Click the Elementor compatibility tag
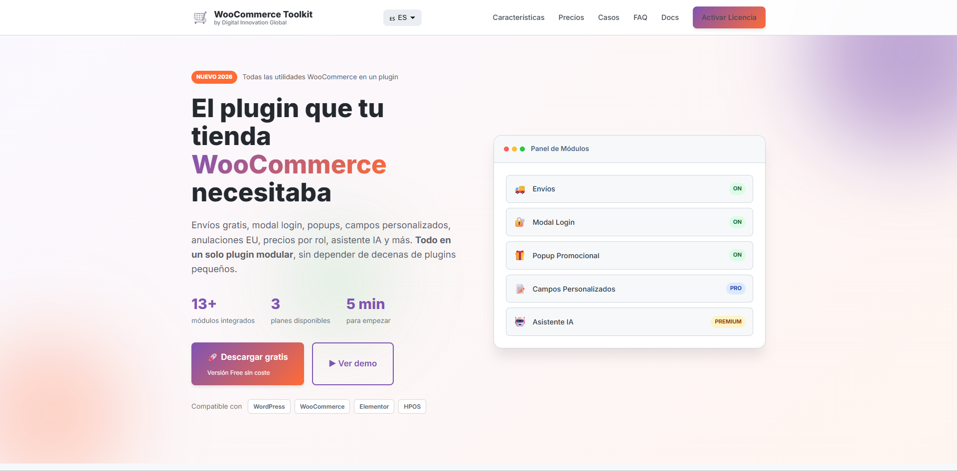Viewport: 957px width, 471px height. point(374,407)
